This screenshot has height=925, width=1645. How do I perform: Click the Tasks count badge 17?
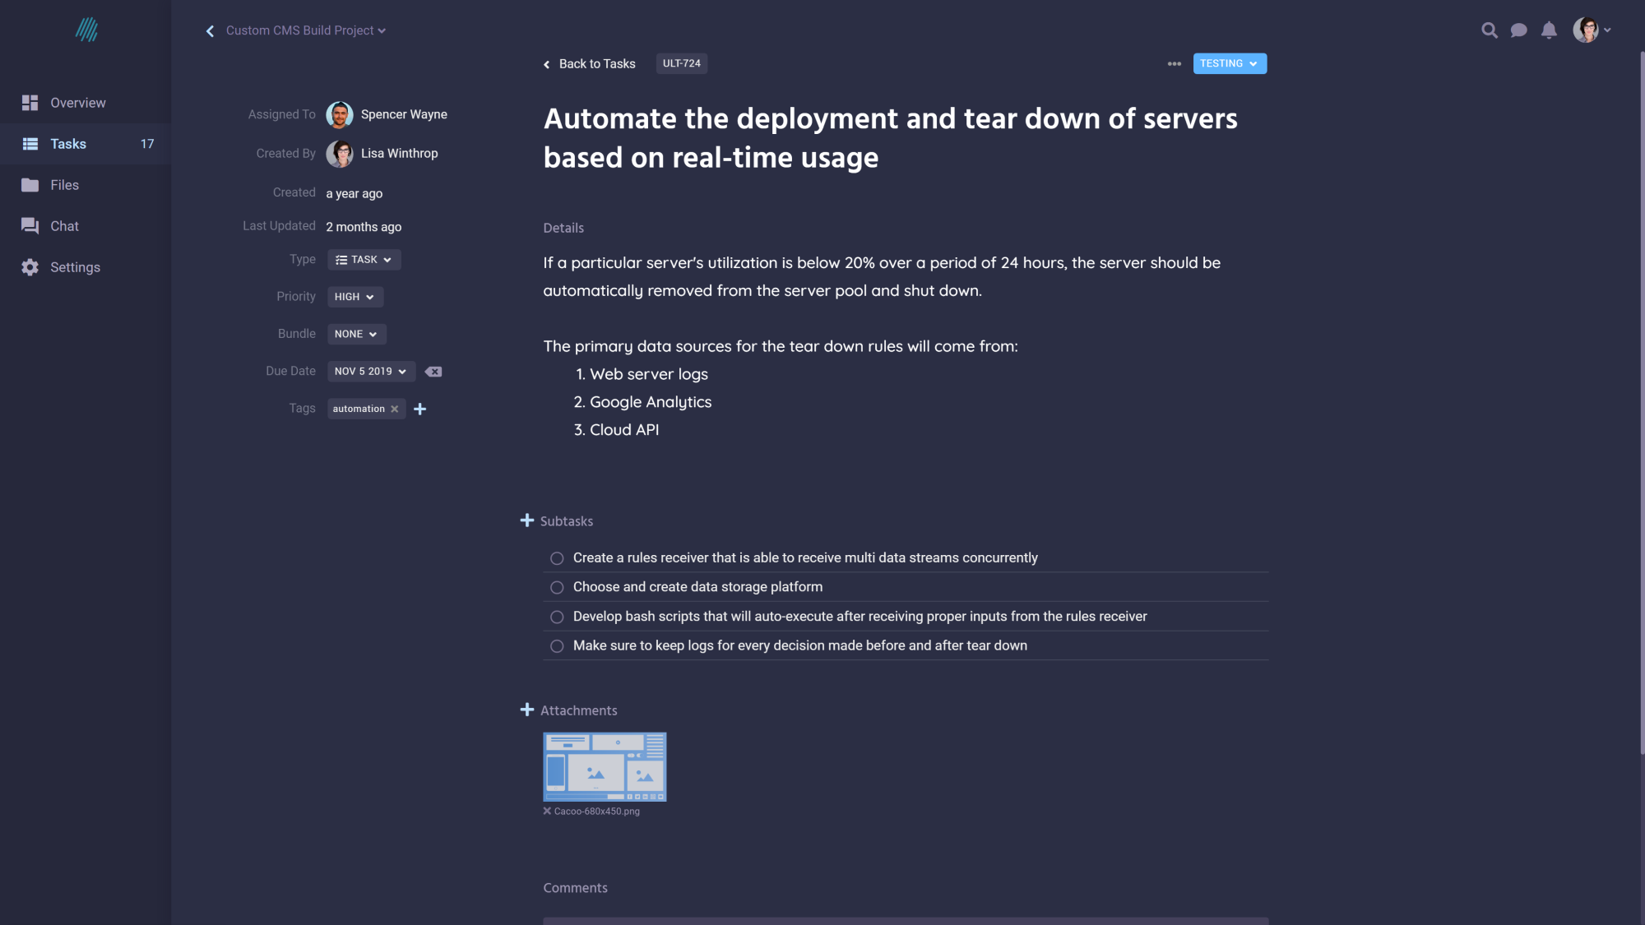click(x=147, y=144)
